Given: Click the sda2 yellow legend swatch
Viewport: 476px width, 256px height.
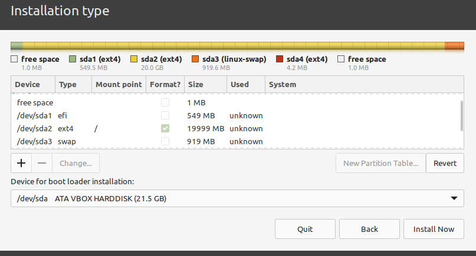Looking at the screenshot, I should (133, 59).
